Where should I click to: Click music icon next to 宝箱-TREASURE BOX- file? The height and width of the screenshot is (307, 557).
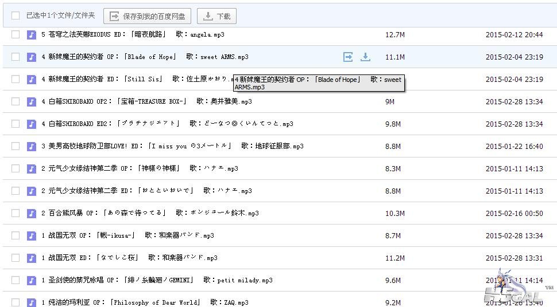click(32, 101)
